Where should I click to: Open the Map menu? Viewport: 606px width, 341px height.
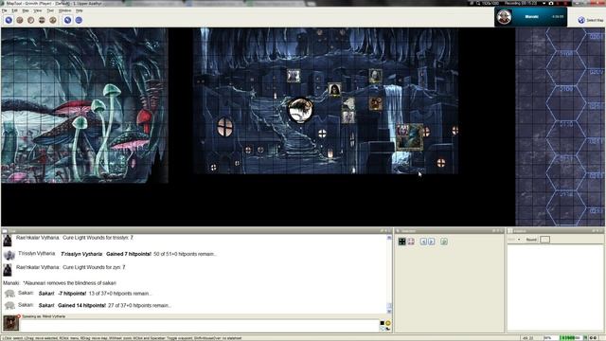tap(26, 10)
